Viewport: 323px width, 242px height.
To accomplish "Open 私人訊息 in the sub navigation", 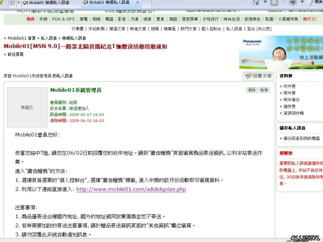I will tap(234, 29).
